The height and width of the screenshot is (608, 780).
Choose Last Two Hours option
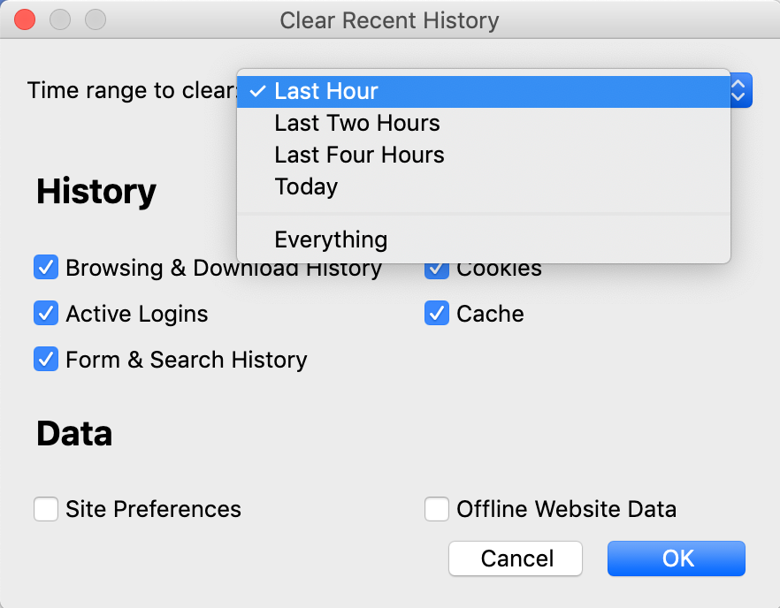click(x=484, y=124)
